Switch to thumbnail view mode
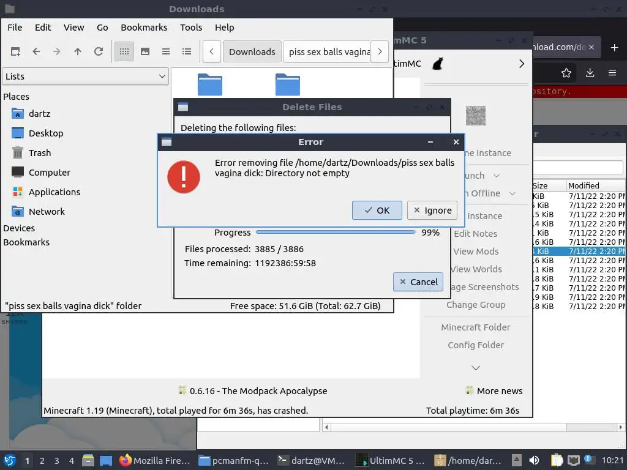627x470 pixels. pyautogui.click(x=145, y=51)
